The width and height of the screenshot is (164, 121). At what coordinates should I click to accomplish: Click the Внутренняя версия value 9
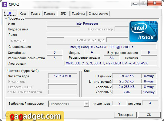click(x=149, y=52)
